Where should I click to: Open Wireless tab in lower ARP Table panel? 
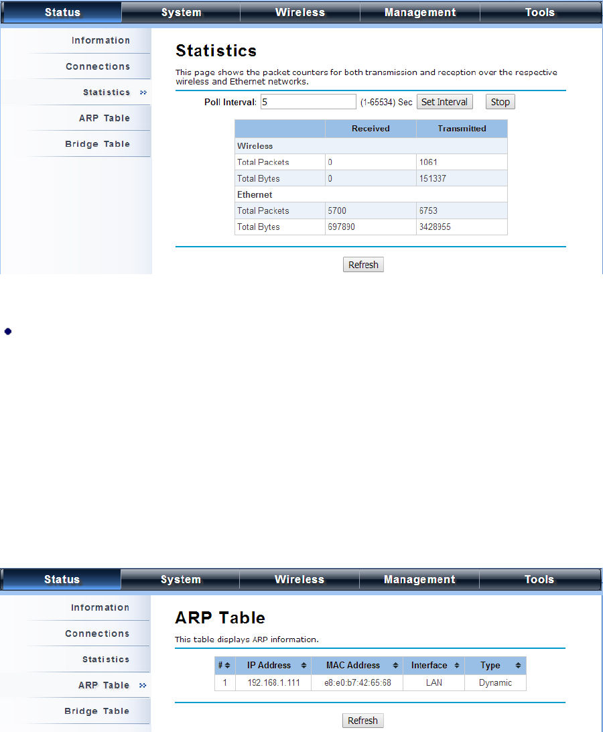(299, 579)
